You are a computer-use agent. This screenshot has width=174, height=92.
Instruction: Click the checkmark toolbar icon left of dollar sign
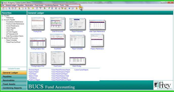point(41,8)
